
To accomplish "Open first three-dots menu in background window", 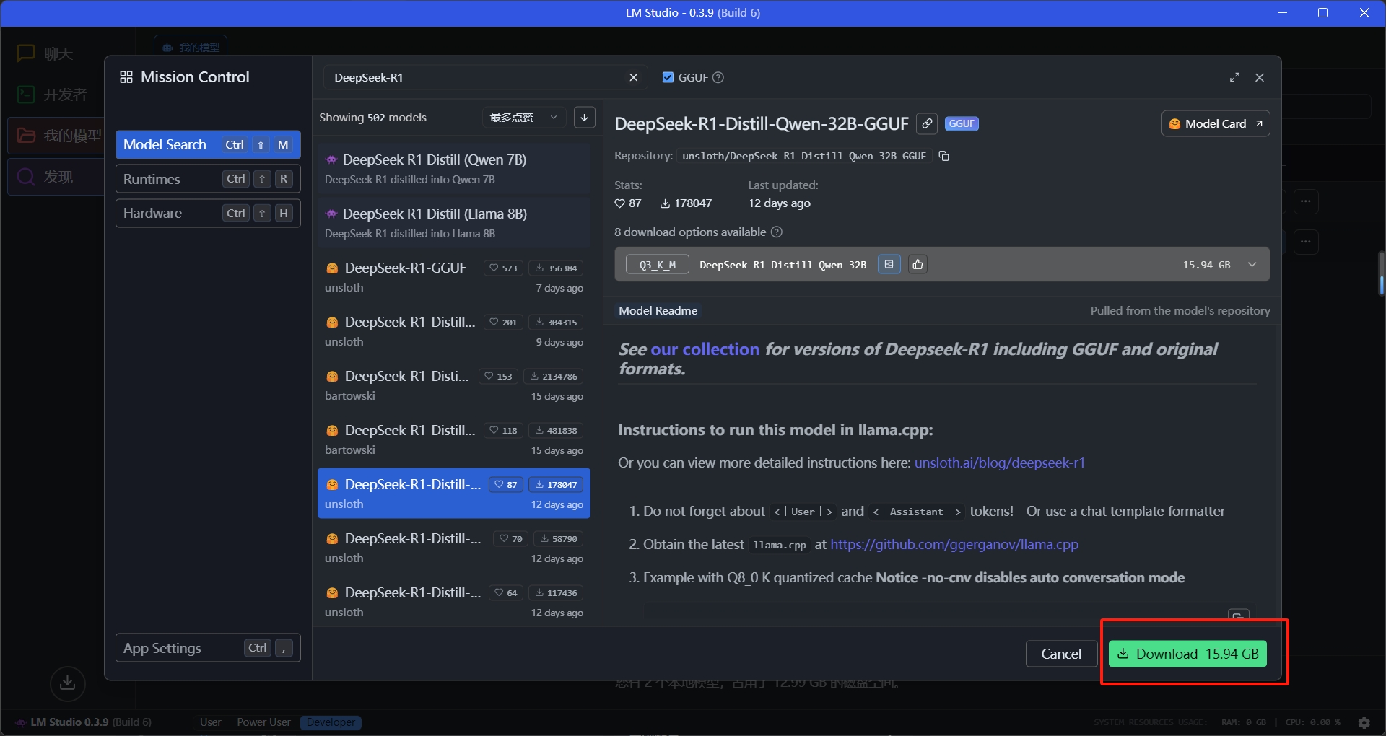I will [x=1306, y=201].
